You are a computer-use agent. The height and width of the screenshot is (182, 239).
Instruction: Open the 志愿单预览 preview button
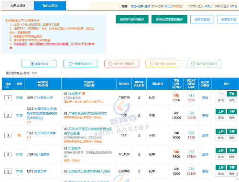pyautogui.click(x=202, y=20)
